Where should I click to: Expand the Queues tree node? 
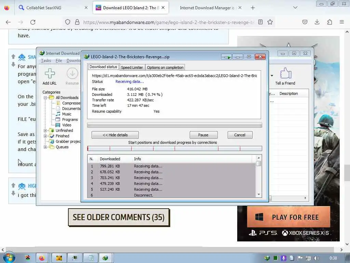click(x=45, y=147)
